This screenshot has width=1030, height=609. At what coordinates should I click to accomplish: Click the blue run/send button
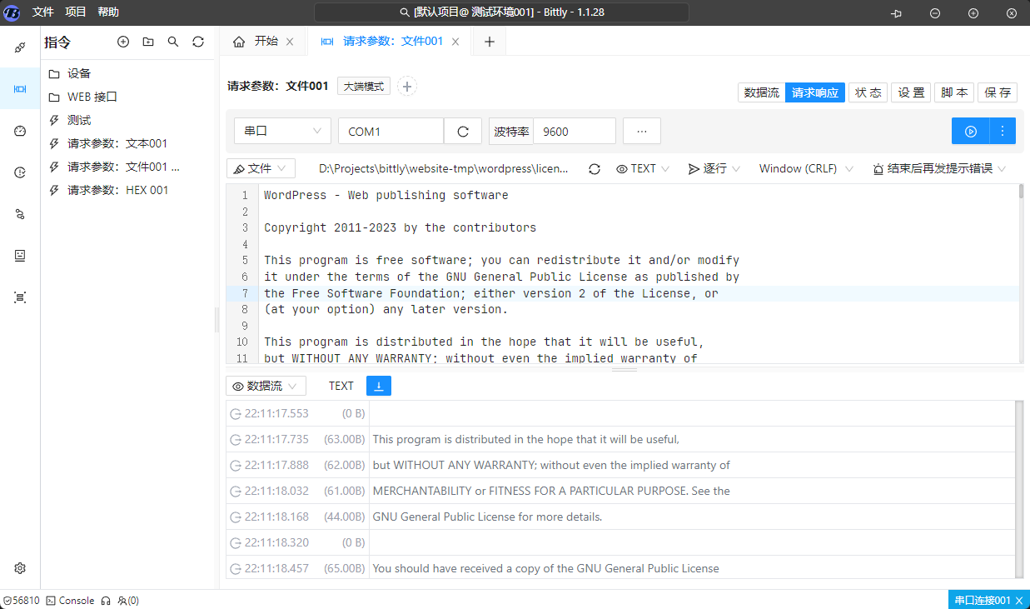pos(970,132)
